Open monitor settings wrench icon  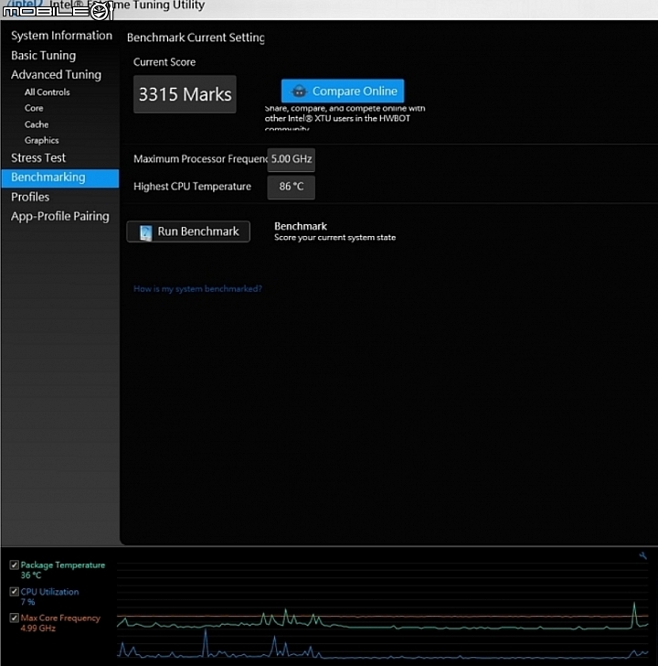tap(642, 555)
